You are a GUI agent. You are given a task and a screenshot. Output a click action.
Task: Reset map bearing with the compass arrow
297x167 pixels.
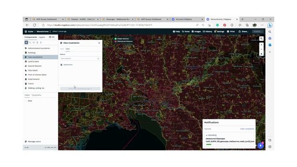point(261,54)
